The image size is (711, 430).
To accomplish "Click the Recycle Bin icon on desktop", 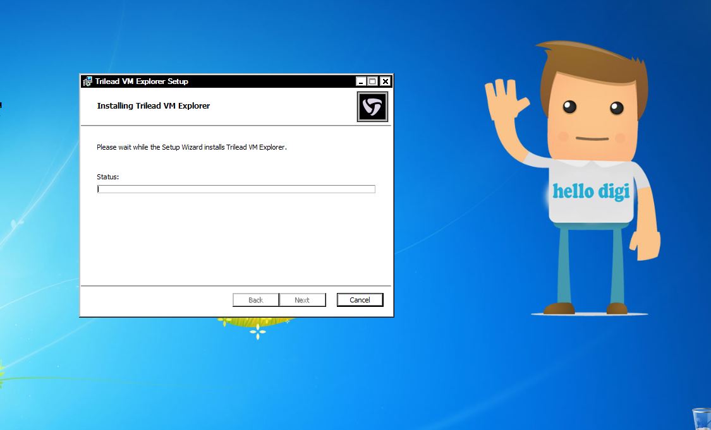I will click(702, 419).
